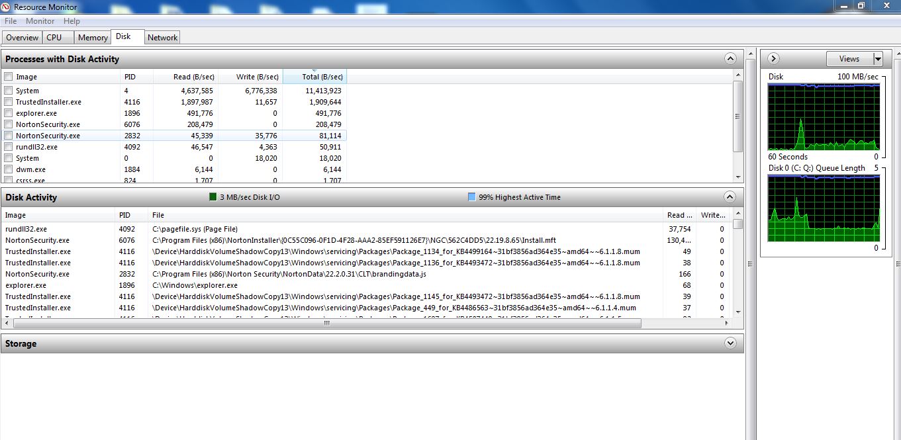Viewport: 901px width, 440px height.
Task: Click the Views button
Action: click(849, 59)
